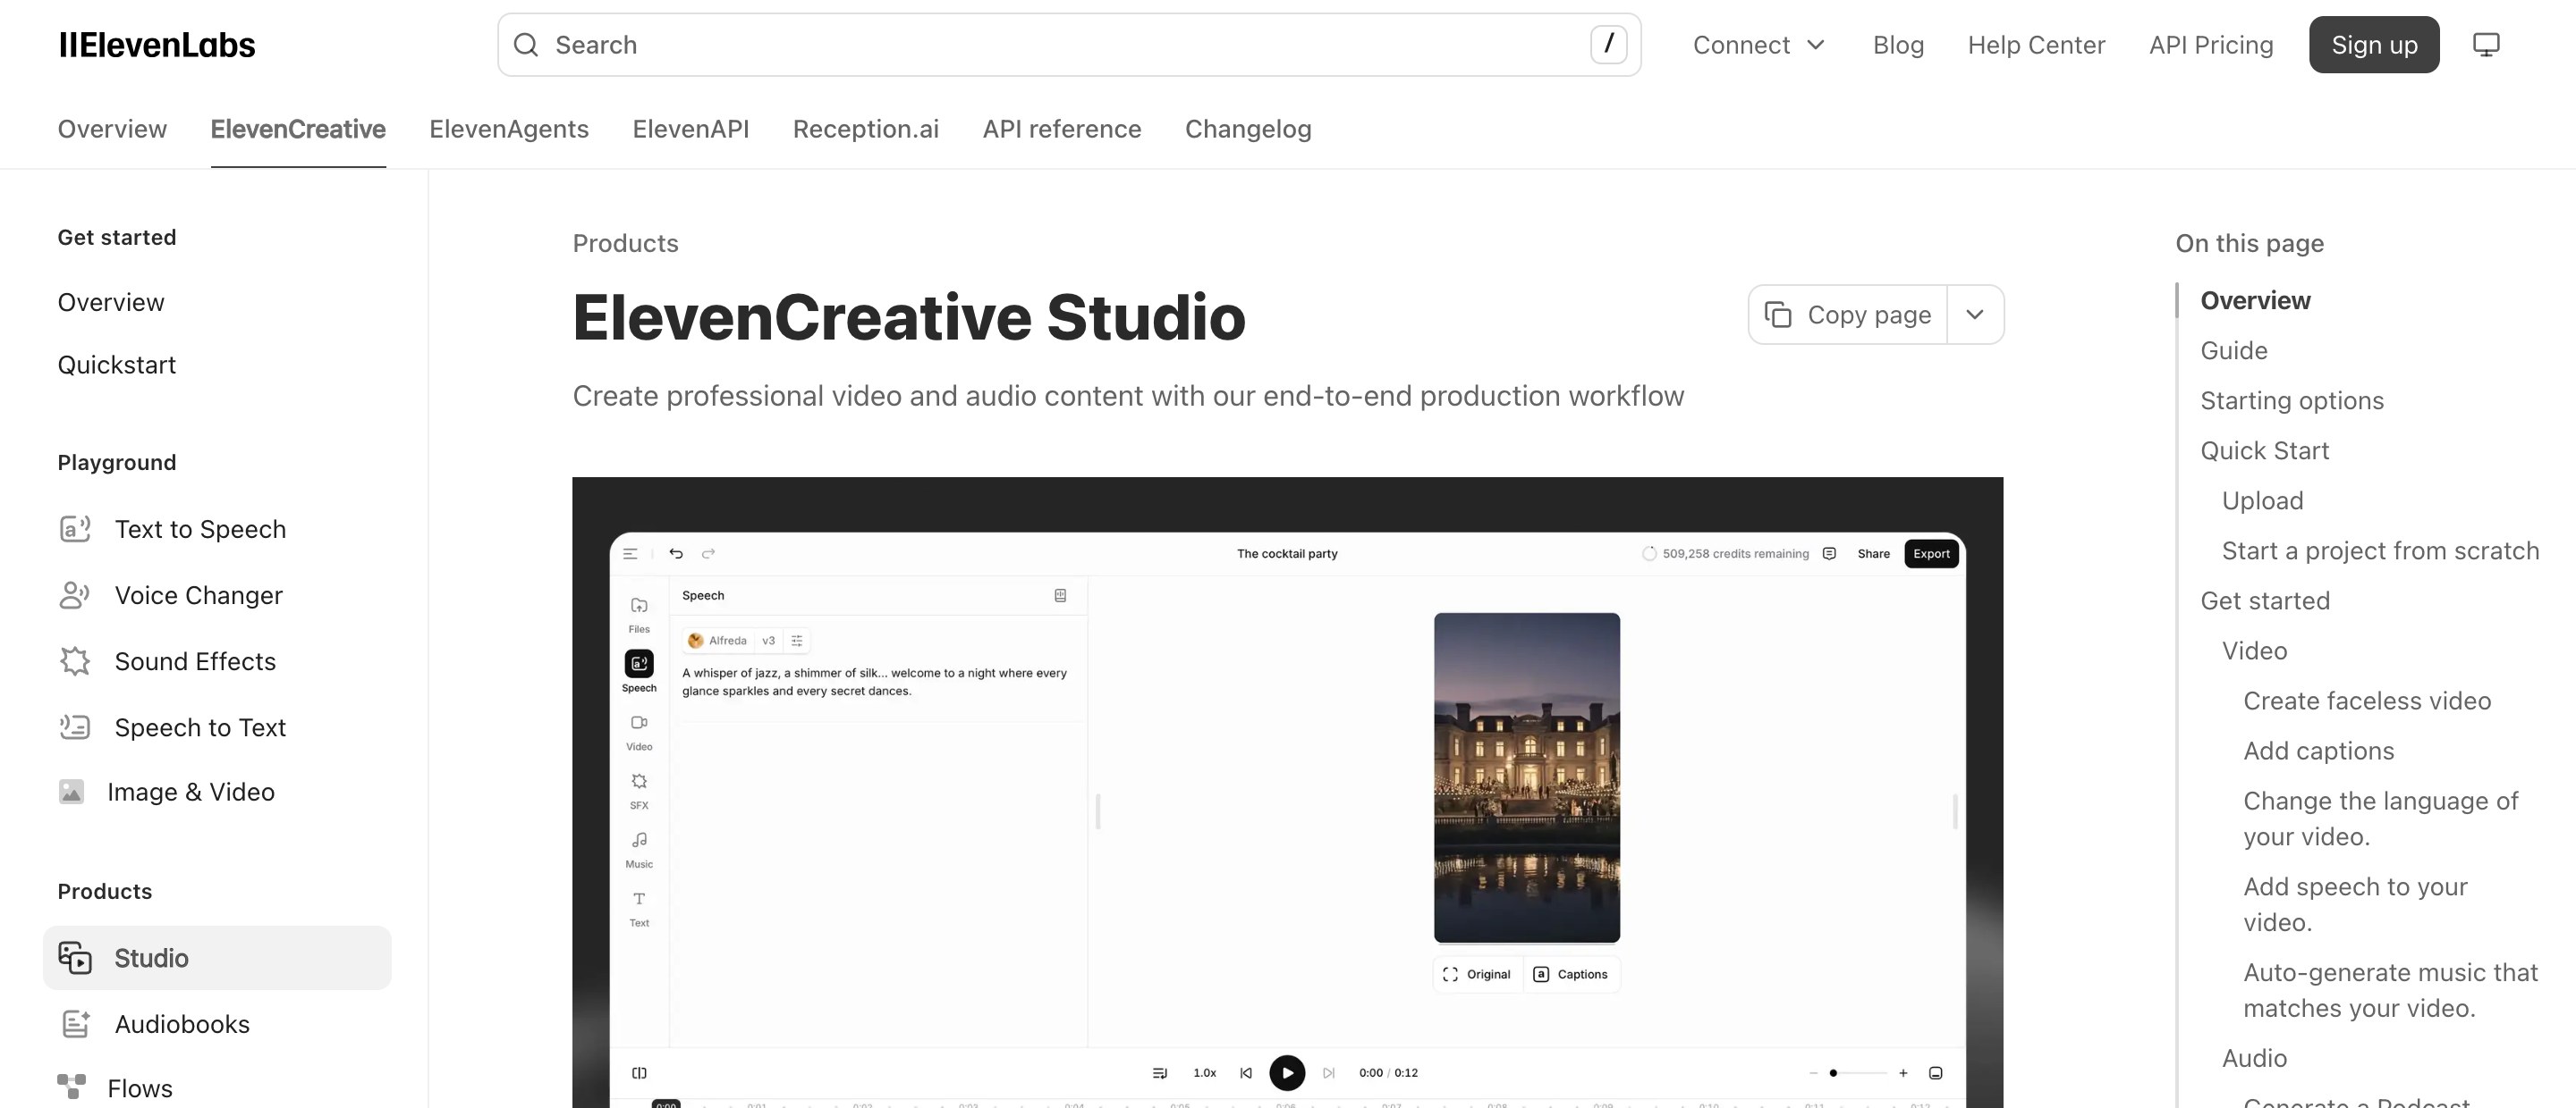This screenshot has width=2576, height=1108.
Task: Click the play button in Studio preview
Action: [1287, 1072]
